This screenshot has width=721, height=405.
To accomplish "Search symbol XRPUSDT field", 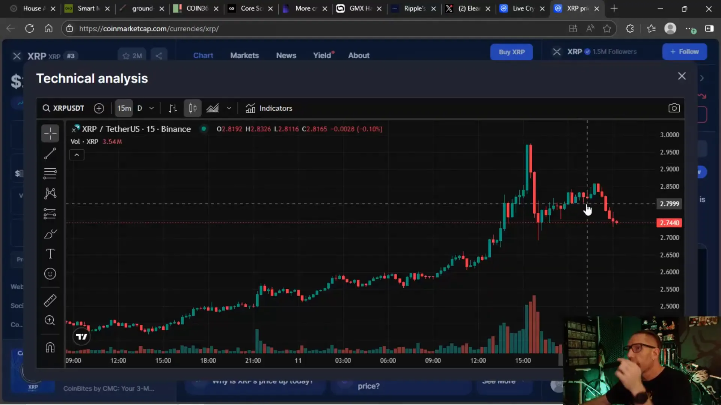I will click(x=63, y=108).
